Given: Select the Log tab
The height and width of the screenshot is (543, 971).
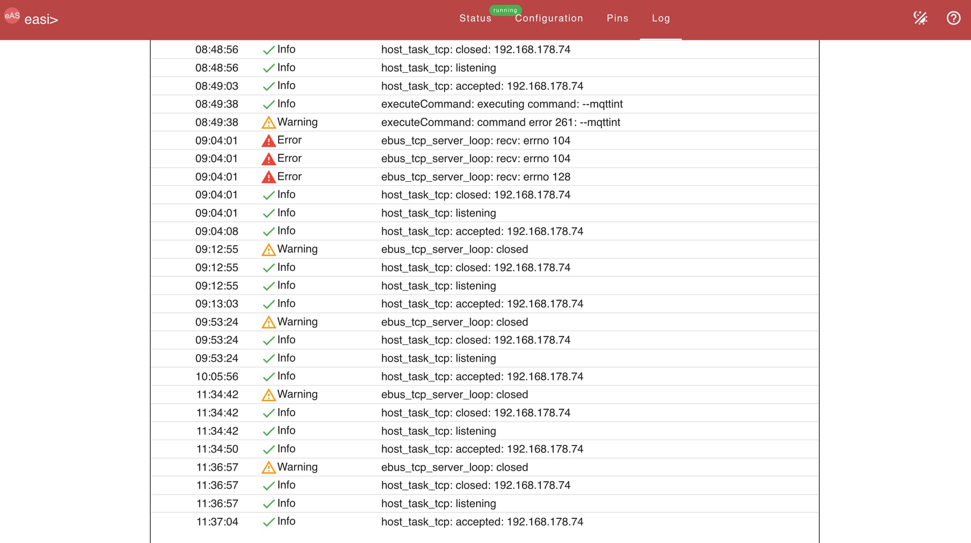Looking at the screenshot, I should click(660, 18).
